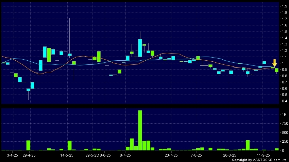The width and height of the screenshot is (289, 162).
Task: Click the candlestick with wick reaching 1.7
Action: click(70, 55)
